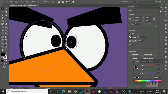168x94 pixels.
Task: Open Photoshop from the taskbar
Action: [81, 91]
